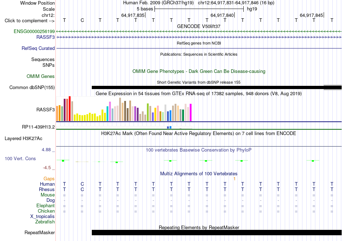Click the RASSF3 label beside GTEx chart
Image resolution: width=342 pixels, height=241 pixels.
[x=45, y=110]
